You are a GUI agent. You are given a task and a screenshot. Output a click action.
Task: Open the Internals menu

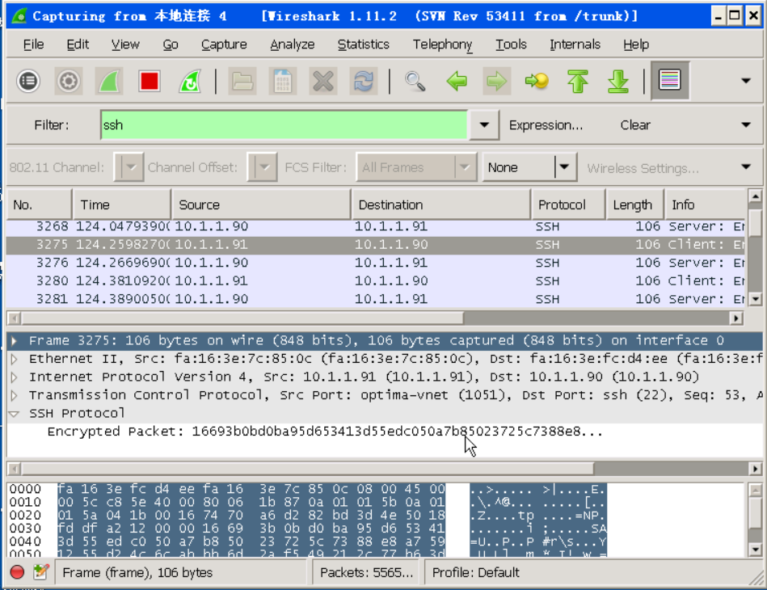point(575,44)
